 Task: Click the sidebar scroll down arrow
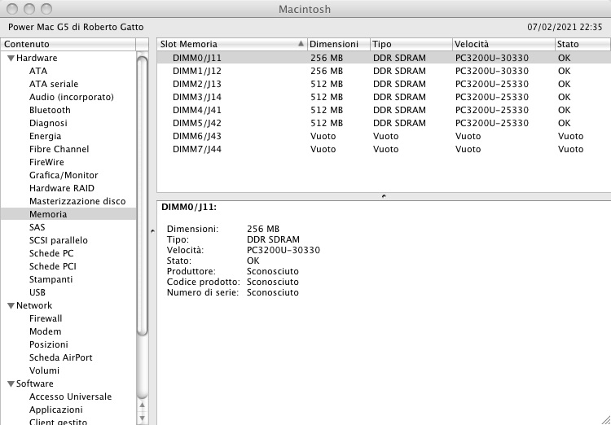click(x=143, y=418)
